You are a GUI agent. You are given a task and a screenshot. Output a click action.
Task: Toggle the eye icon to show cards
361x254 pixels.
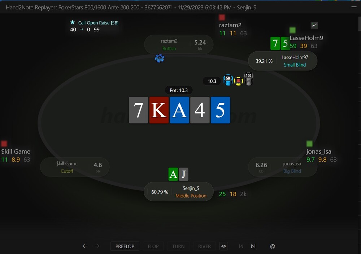(x=223, y=246)
